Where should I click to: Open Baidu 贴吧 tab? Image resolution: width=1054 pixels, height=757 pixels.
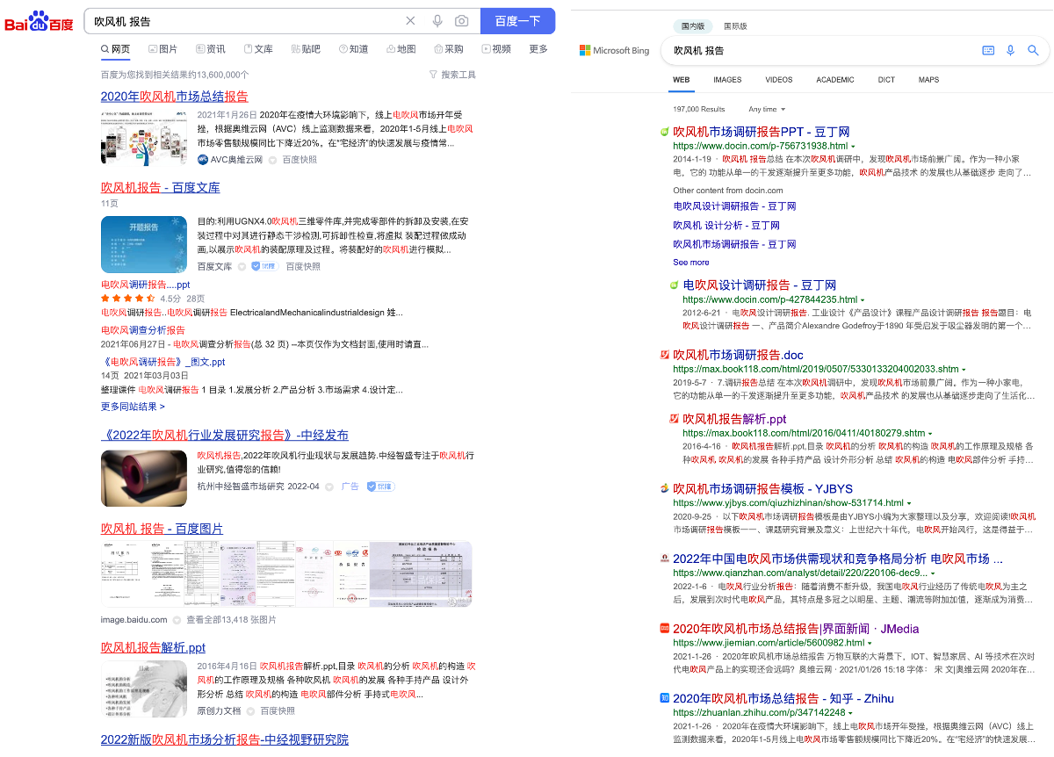click(x=306, y=49)
